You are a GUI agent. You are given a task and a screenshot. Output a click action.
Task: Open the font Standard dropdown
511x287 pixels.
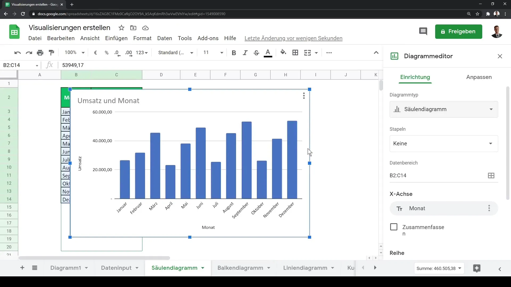point(176,53)
